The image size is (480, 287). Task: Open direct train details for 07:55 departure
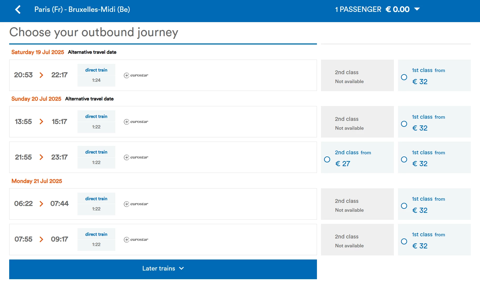96,234
